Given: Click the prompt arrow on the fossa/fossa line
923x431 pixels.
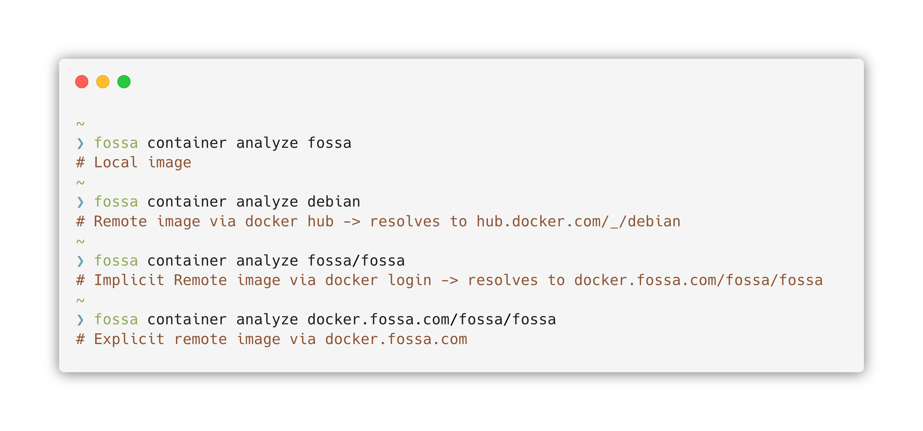Looking at the screenshot, I should (80, 261).
